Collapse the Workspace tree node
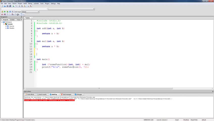 pos(2,22)
